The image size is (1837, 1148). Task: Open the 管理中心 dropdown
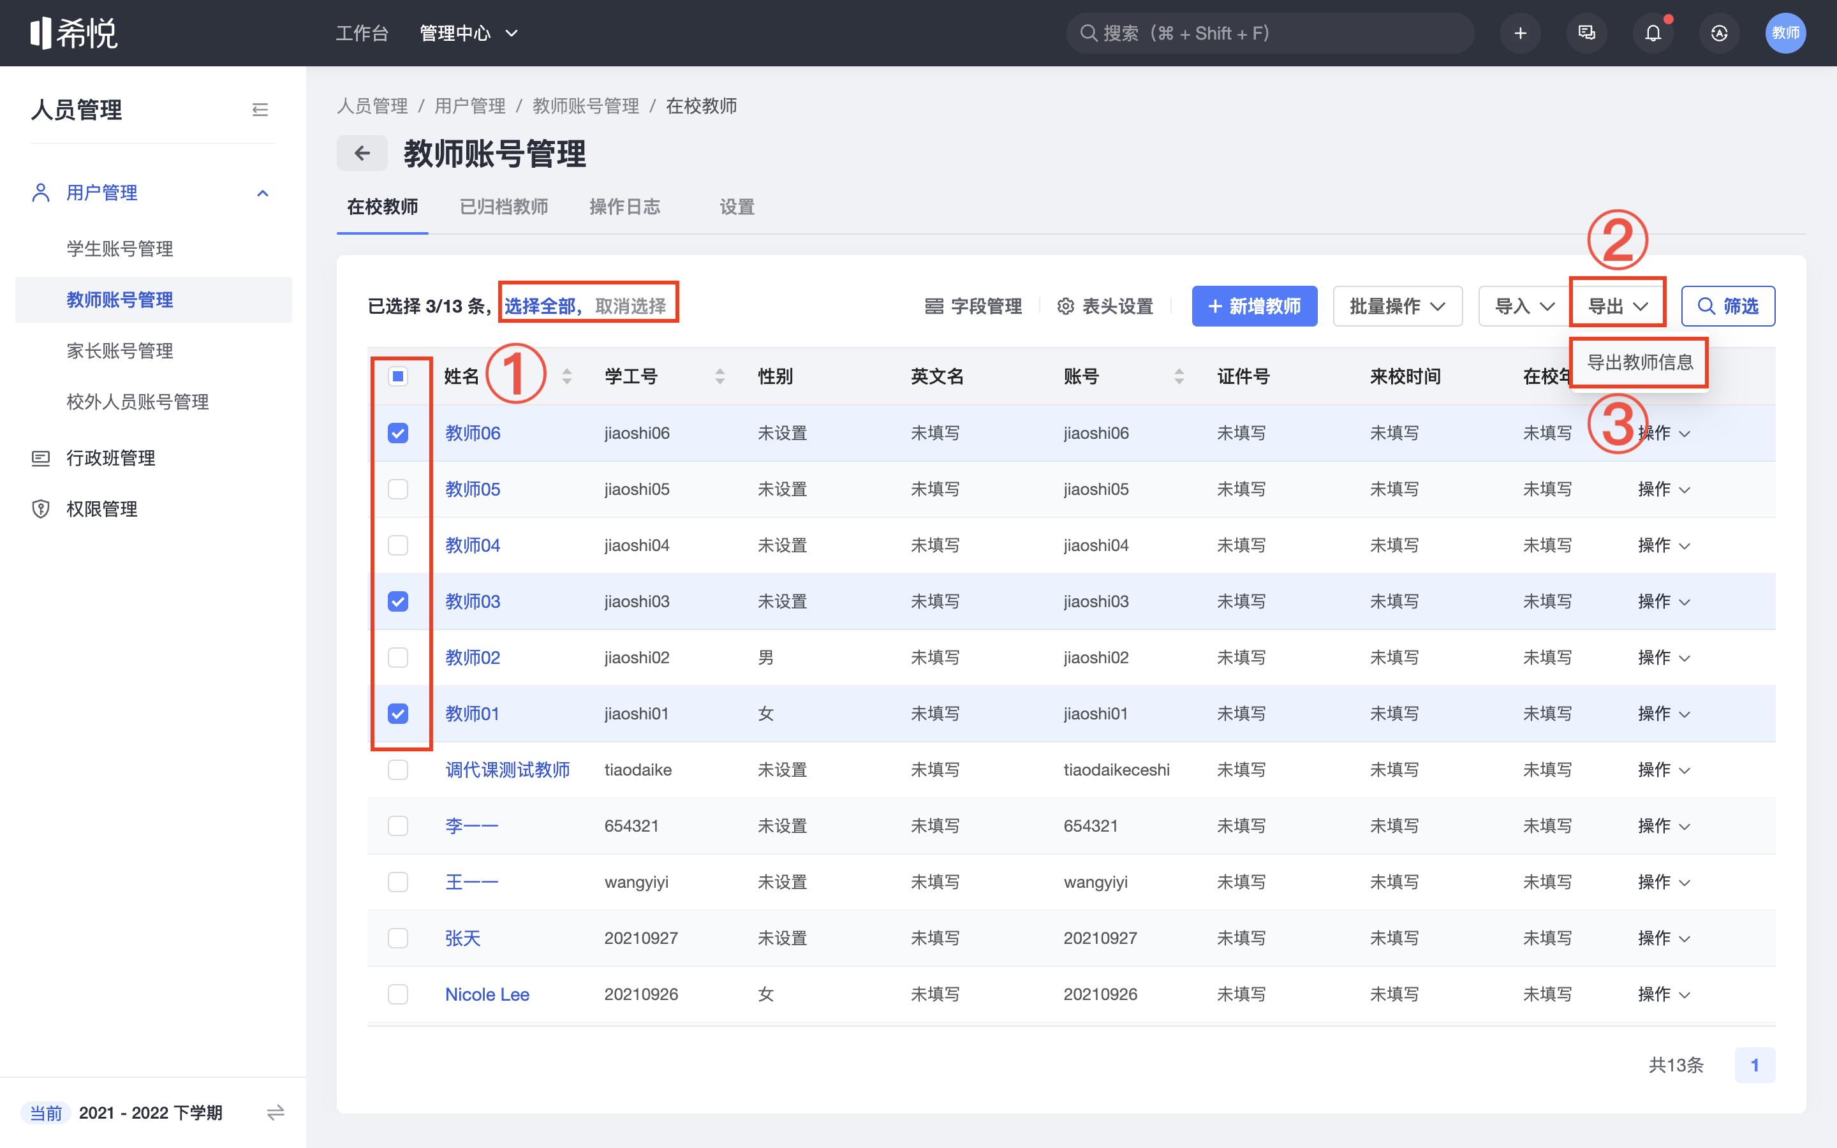(469, 33)
